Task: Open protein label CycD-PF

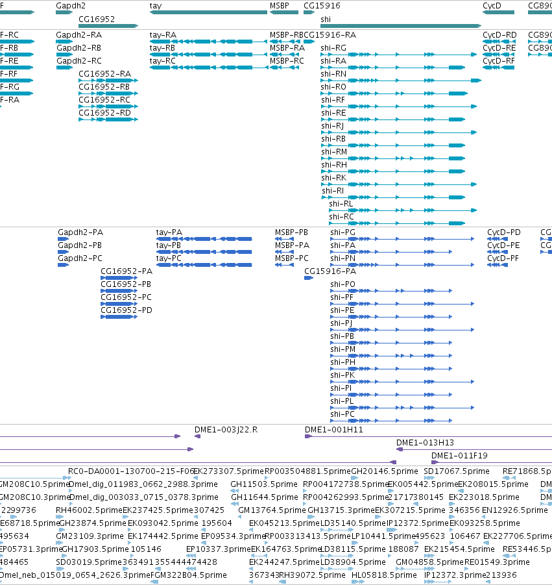Action: [x=503, y=258]
